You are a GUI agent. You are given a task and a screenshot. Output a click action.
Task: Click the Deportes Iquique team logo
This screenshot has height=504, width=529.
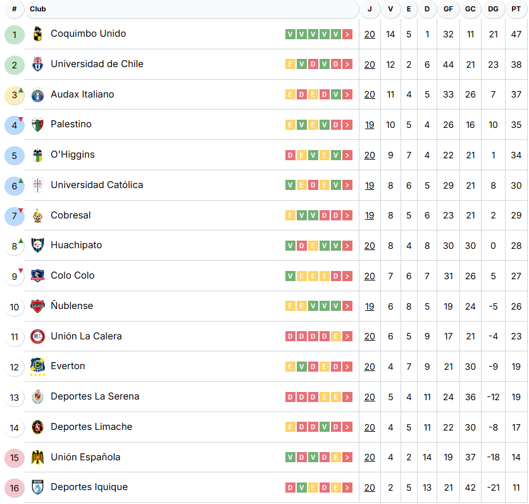click(x=37, y=488)
